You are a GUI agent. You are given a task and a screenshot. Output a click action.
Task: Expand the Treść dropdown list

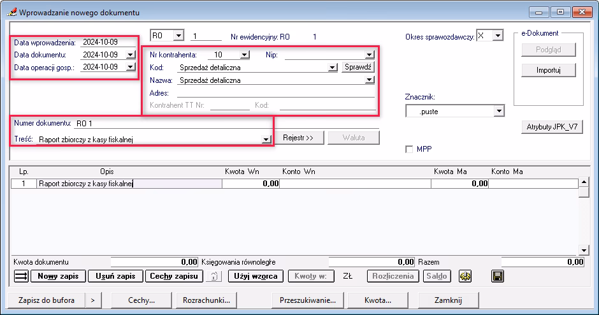coord(265,140)
